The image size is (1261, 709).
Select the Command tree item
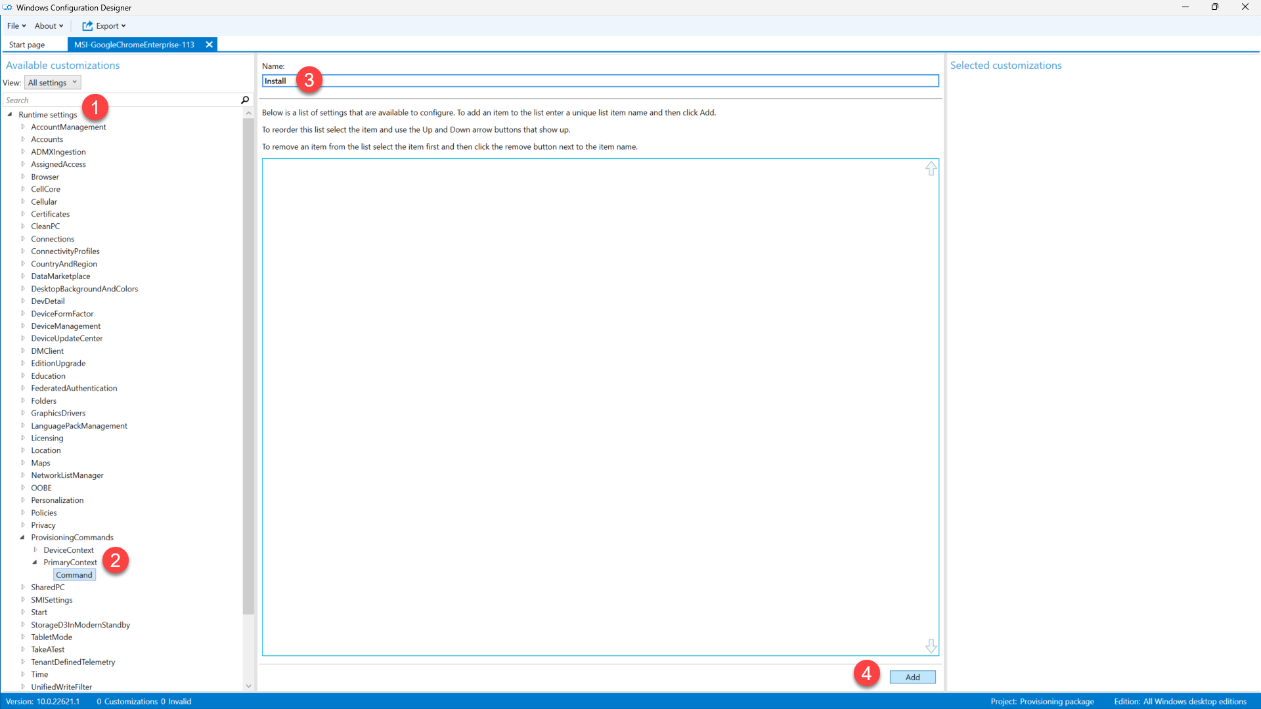pos(74,575)
